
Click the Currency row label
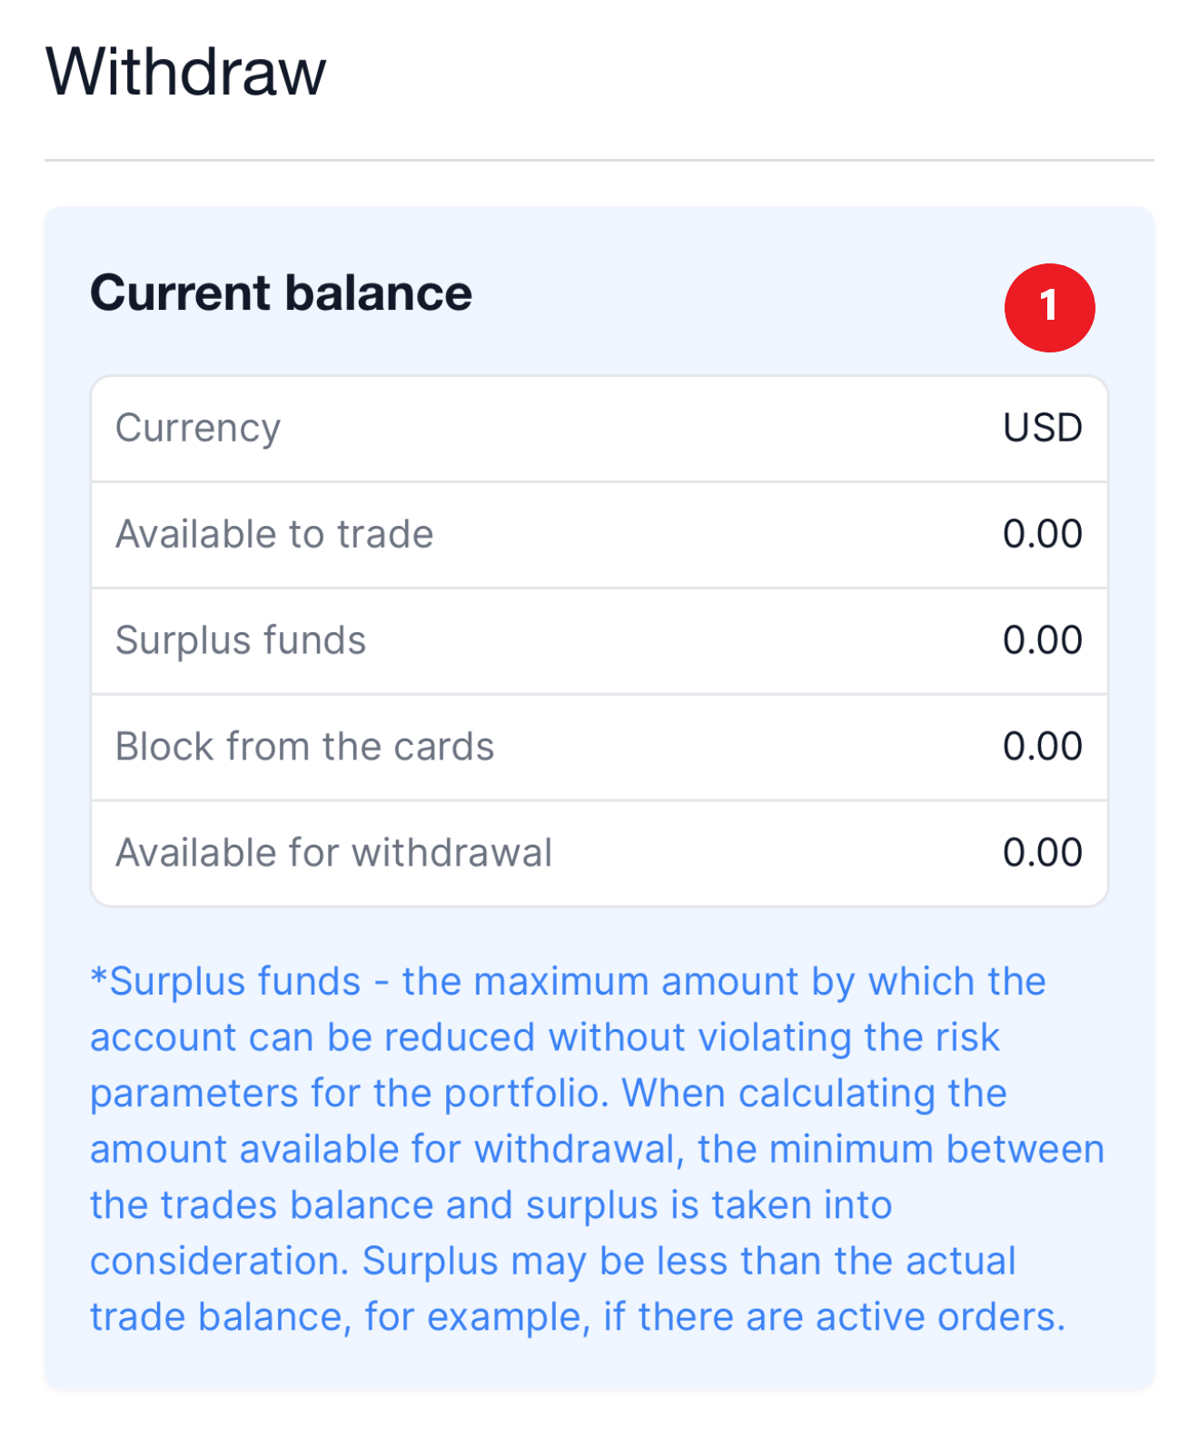tap(198, 428)
